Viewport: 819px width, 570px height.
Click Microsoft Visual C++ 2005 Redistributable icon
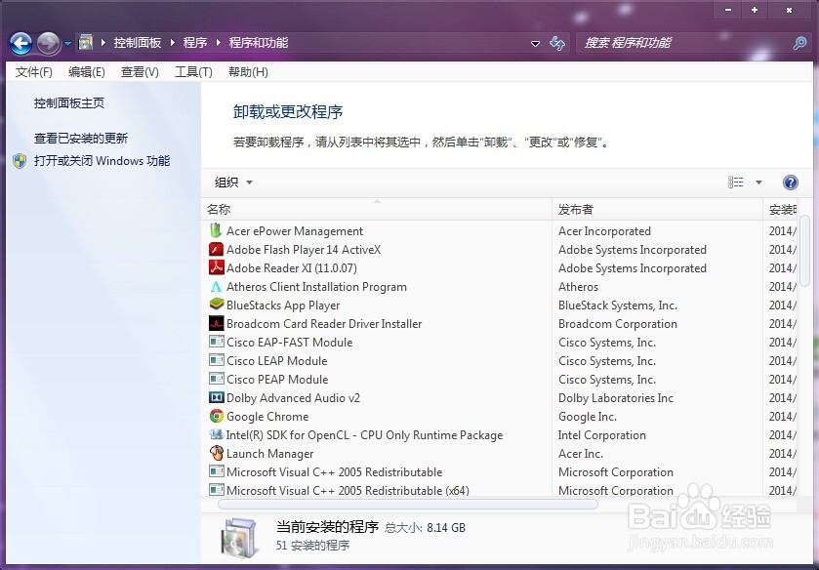(x=216, y=471)
